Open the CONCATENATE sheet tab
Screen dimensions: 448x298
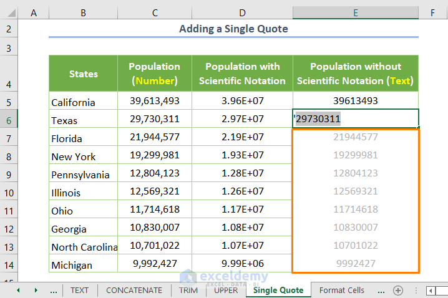(x=134, y=291)
